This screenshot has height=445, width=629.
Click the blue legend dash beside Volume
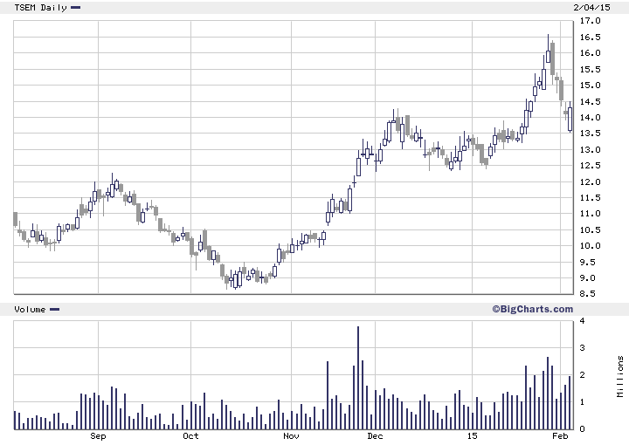(54, 309)
